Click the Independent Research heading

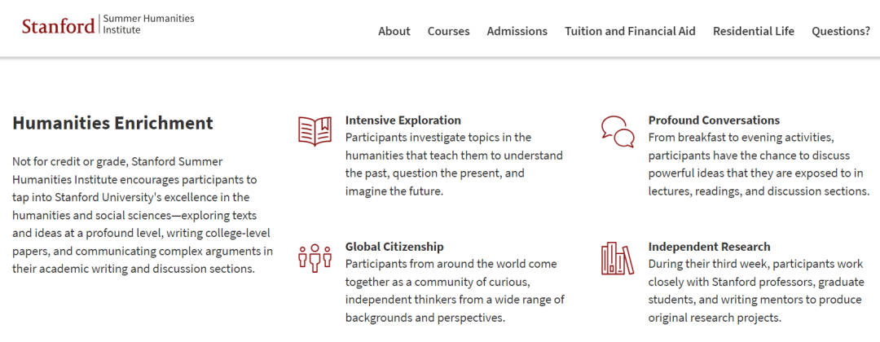tap(710, 247)
